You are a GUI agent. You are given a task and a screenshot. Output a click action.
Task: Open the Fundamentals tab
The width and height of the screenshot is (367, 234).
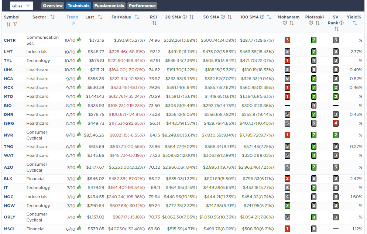click(x=109, y=6)
